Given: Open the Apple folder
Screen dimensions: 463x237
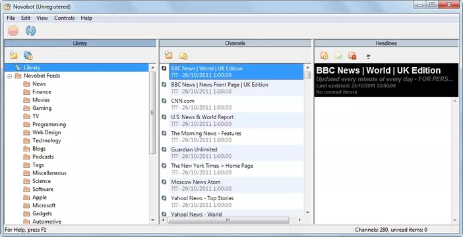Looking at the screenshot, I should point(40,197).
